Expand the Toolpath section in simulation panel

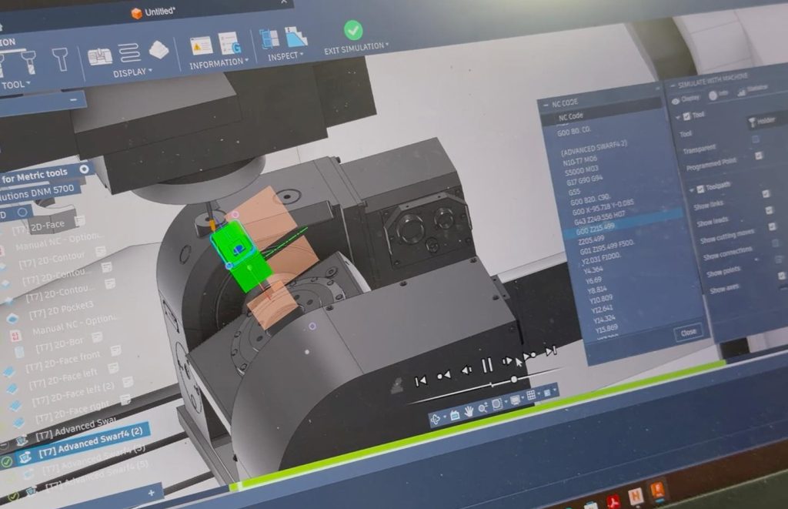[x=693, y=189]
